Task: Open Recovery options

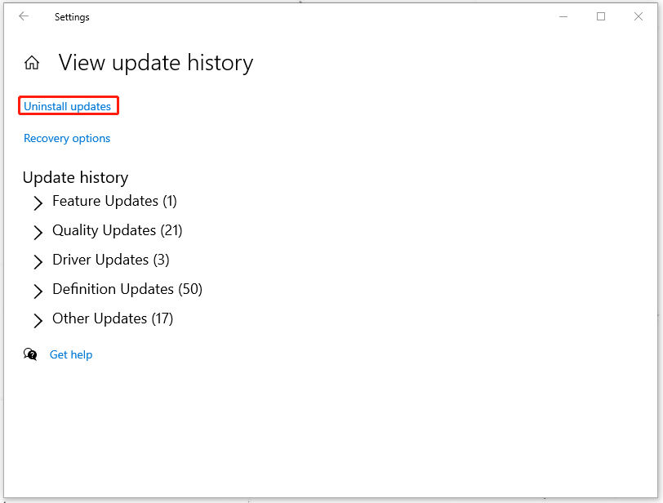Action: (66, 138)
